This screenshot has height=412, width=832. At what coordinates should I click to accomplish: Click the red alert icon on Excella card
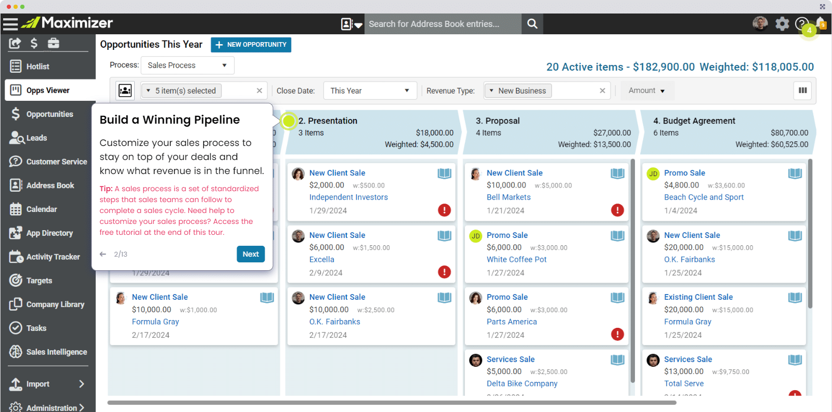[x=445, y=272]
